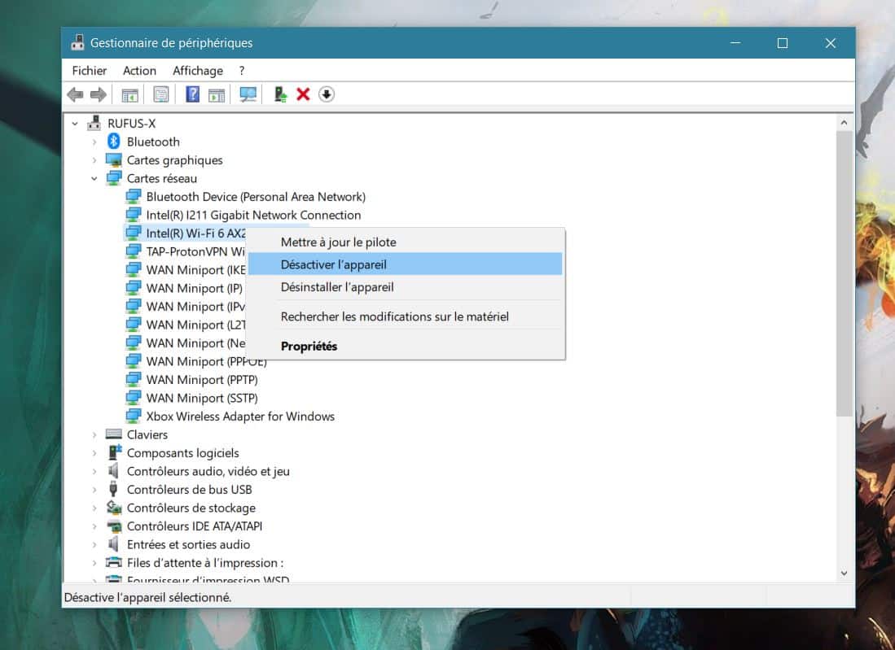Click the show/hide console tree toolbar icon
Viewport: 895px width, 650px height.
[x=129, y=94]
